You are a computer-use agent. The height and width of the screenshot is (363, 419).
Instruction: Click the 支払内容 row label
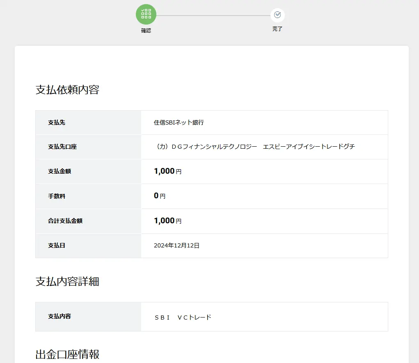[60, 316]
